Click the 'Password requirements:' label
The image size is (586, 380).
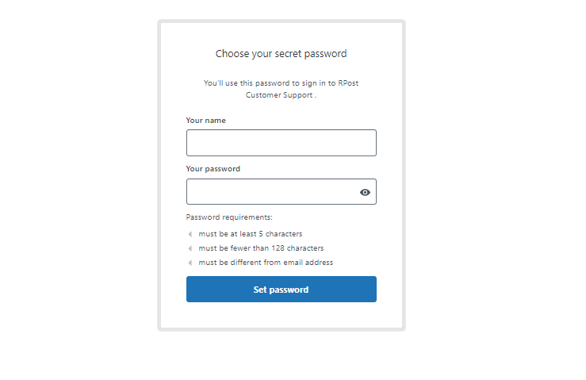point(229,217)
